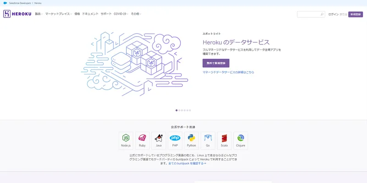Image resolution: width=367 pixels, height=183 pixels.
Task: Click the Heroku のデータサービス heading
Action: 236,43
